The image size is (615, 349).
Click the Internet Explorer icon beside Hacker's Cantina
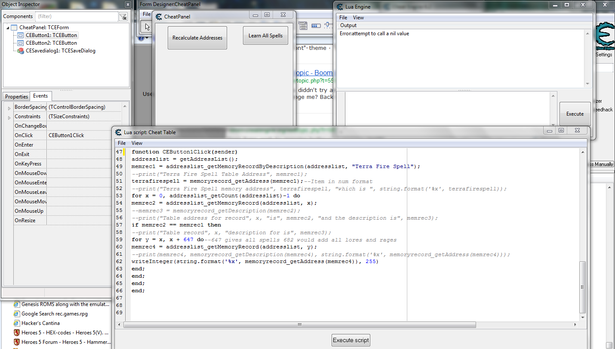point(17,323)
